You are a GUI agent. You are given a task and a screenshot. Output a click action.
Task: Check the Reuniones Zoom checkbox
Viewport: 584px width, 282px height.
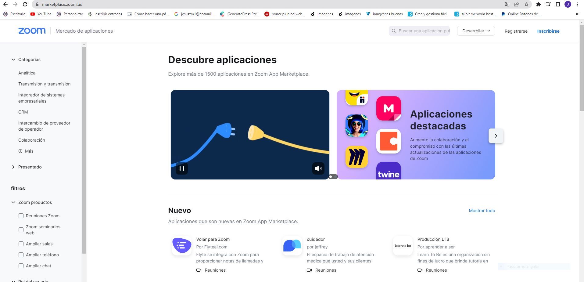pos(21,216)
